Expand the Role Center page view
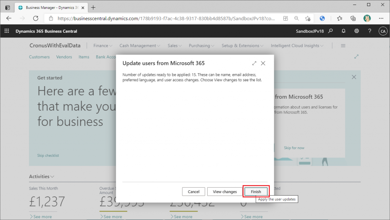390x220 pixels. tap(356, 56)
